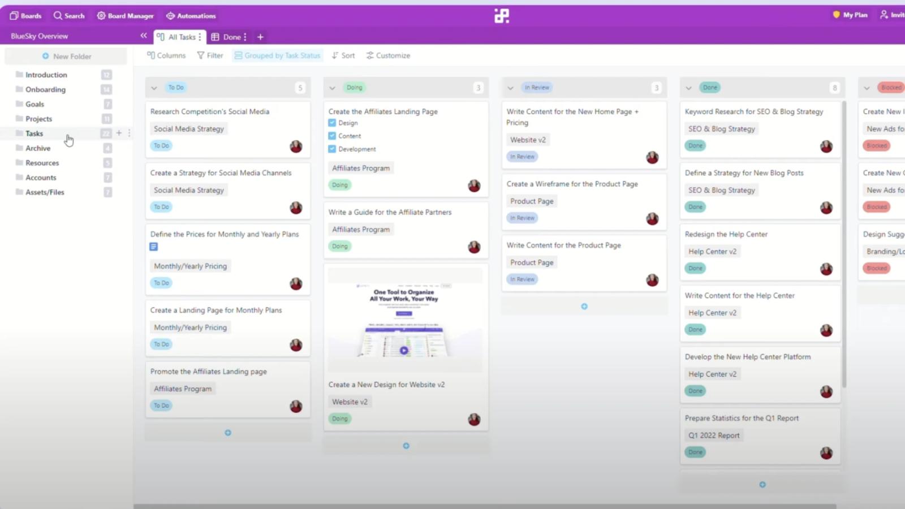Open the Sort option
Viewport: 905px width, 509px height.
pos(343,55)
